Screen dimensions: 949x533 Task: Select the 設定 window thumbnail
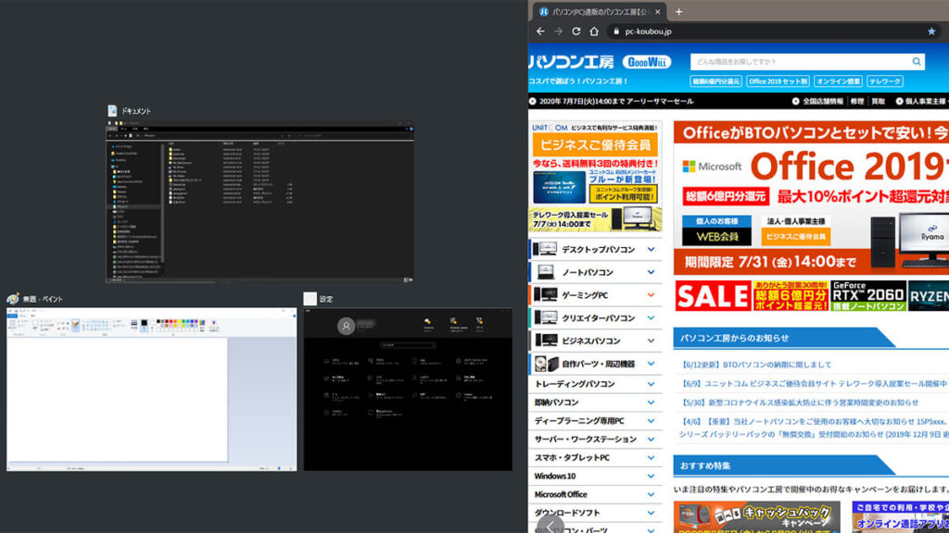[408, 390]
